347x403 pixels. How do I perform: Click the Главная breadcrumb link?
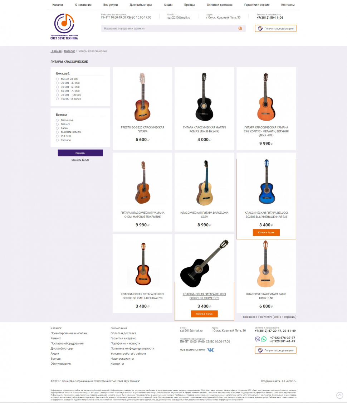point(56,51)
